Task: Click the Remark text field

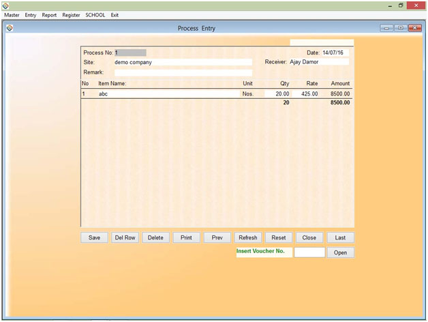Action: click(183, 72)
